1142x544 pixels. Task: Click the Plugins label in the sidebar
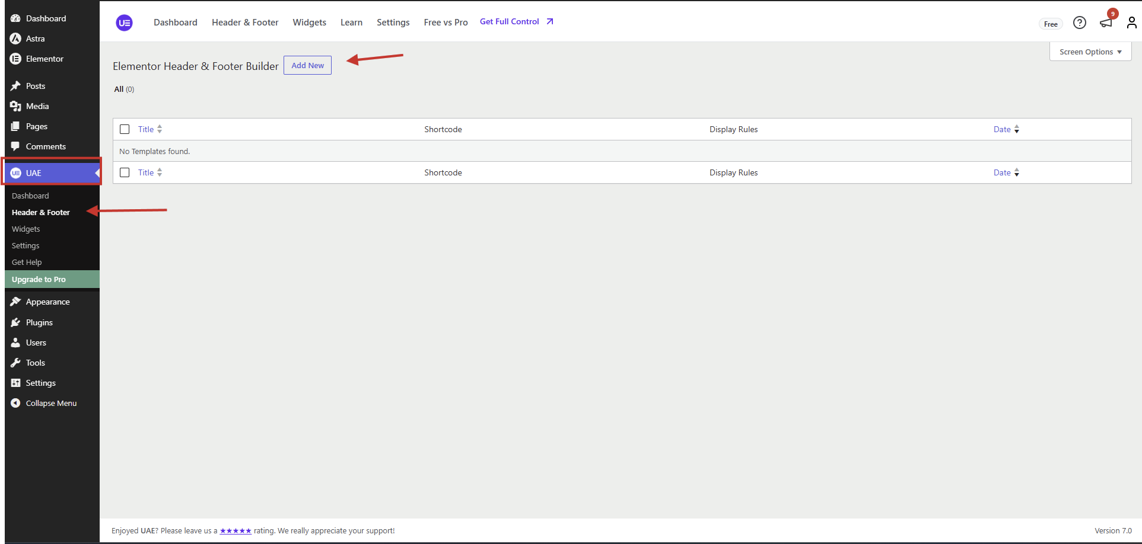coord(39,322)
